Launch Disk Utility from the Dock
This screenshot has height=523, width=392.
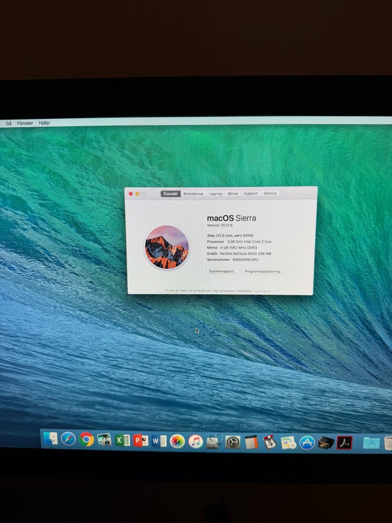(x=214, y=442)
